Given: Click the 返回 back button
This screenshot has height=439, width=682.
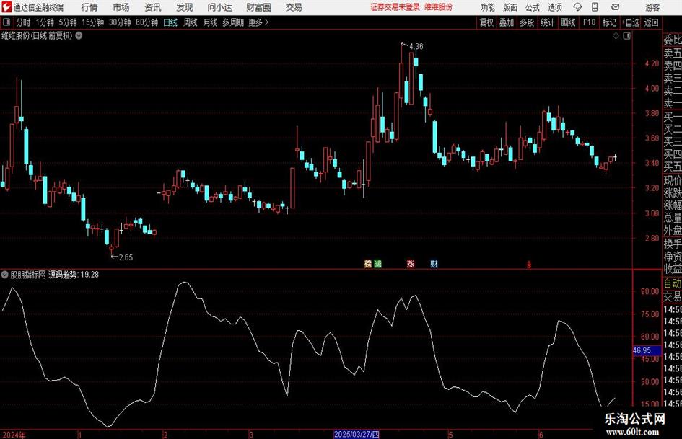Looking at the screenshot, I should (651, 22).
